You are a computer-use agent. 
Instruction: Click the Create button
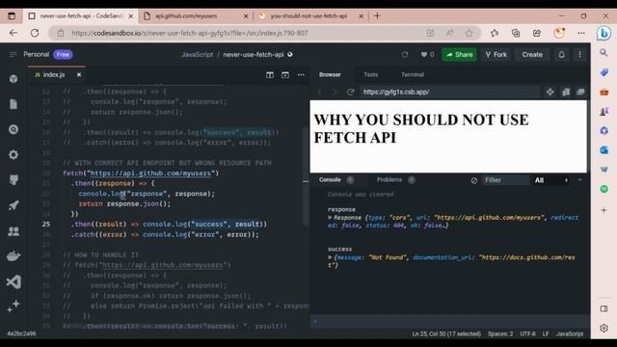[532, 55]
